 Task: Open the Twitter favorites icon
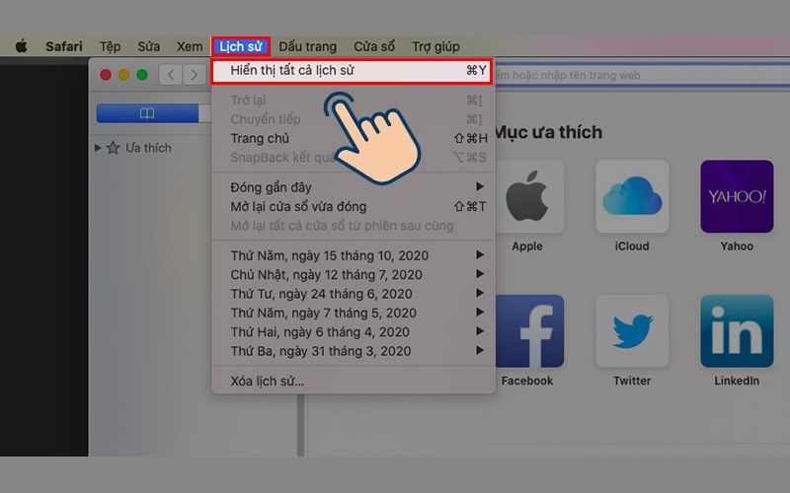click(x=632, y=332)
